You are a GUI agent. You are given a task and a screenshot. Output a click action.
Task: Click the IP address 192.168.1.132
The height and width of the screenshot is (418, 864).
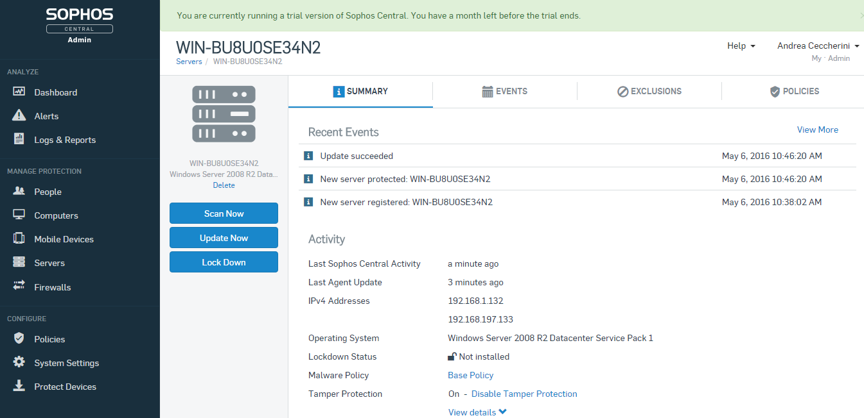pos(475,301)
